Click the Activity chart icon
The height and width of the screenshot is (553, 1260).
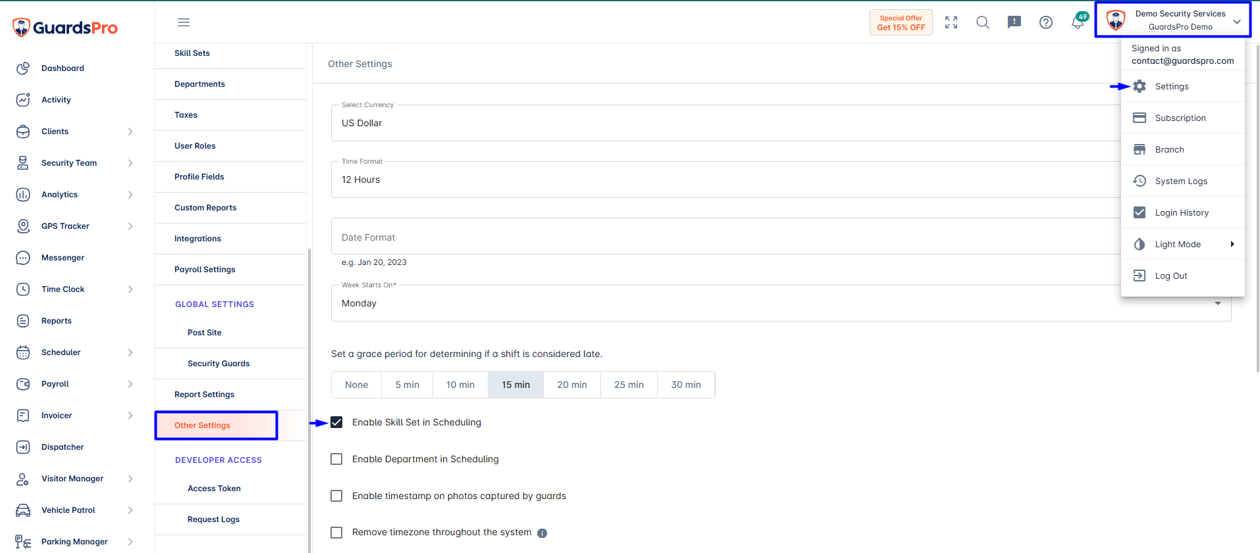click(23, 100)
